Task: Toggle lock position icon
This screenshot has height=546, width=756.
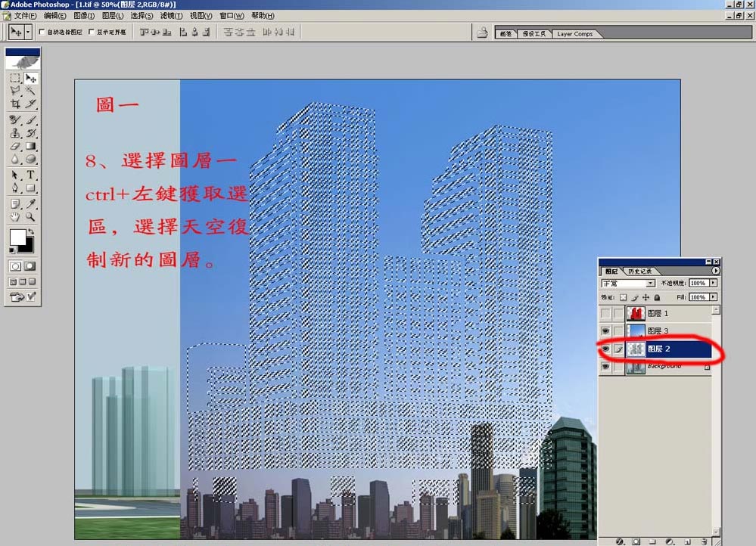Action: (646, 297)
